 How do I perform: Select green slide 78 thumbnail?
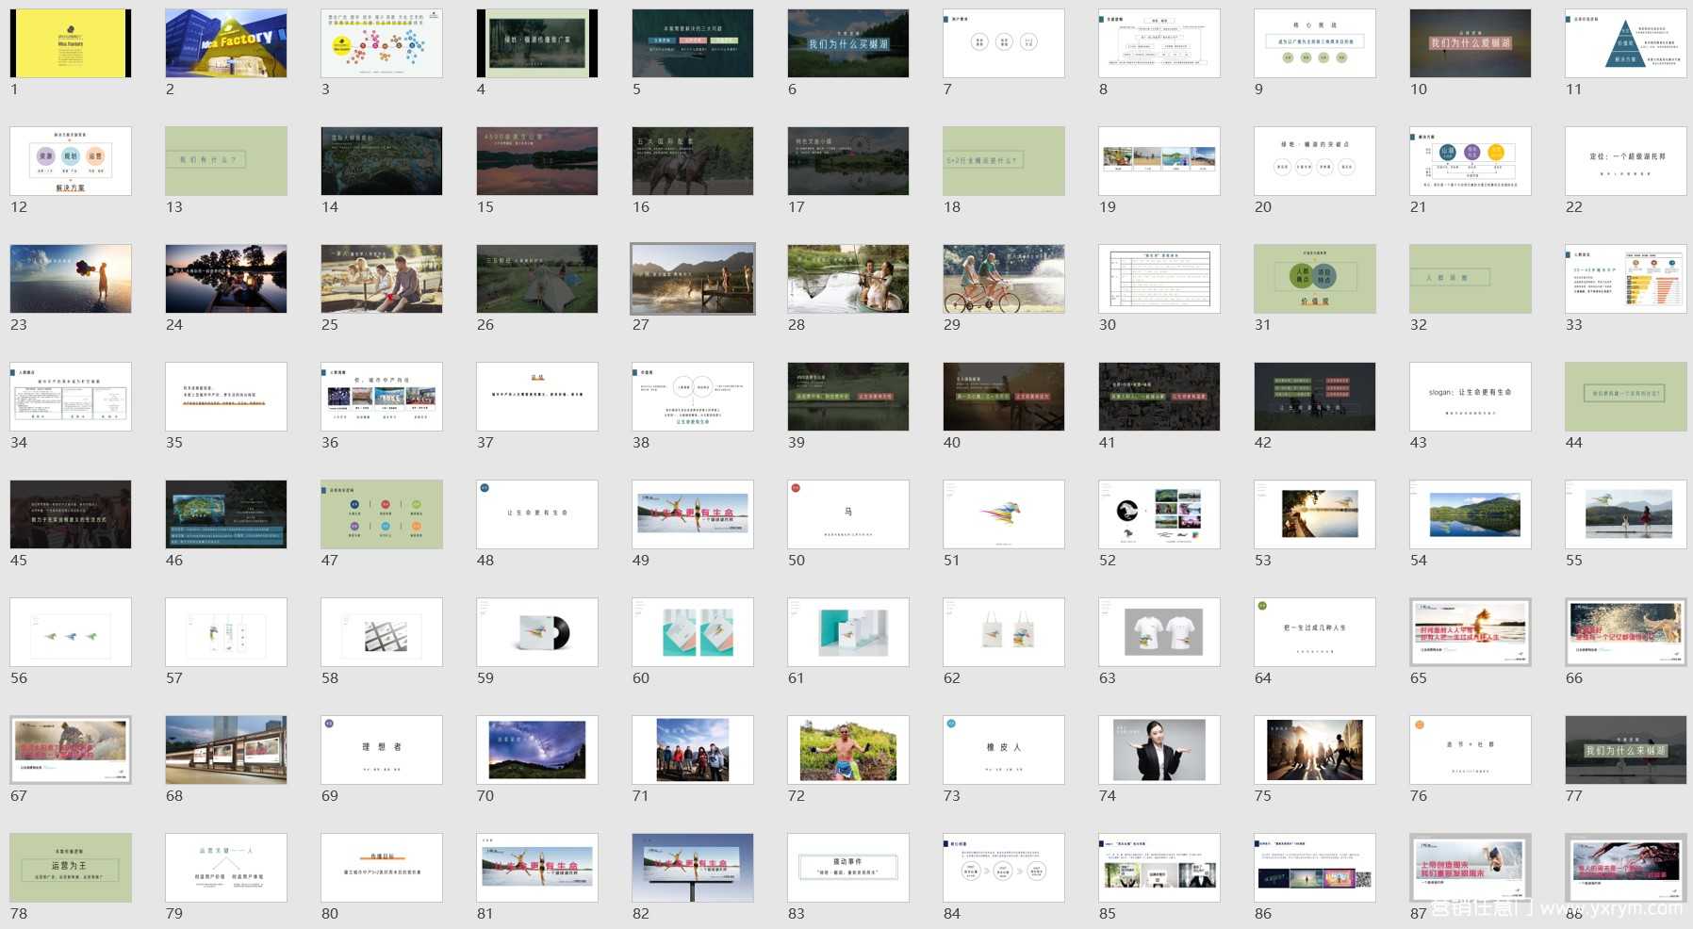(x=71, y=868)
